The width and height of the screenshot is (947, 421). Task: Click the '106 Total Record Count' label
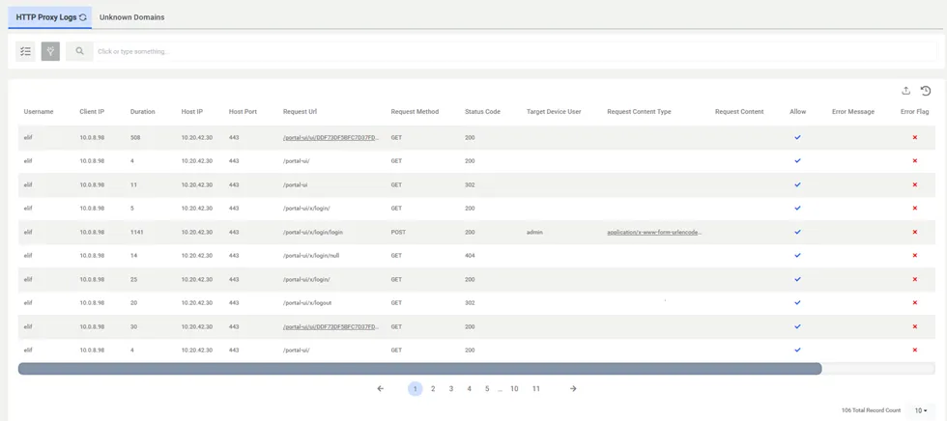click(871, 410)
